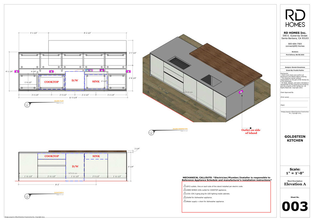Click the ELEVATION A view tag circle
The width and height of the screenshot is (314, 222).
(x=27, y=196)
